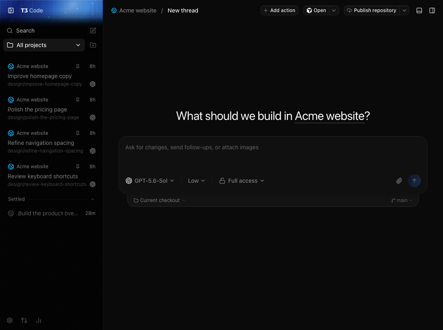This screenshot has height=330, width=443.
Task: Change the Low reasoning effort dropdown
Action: 197,181
